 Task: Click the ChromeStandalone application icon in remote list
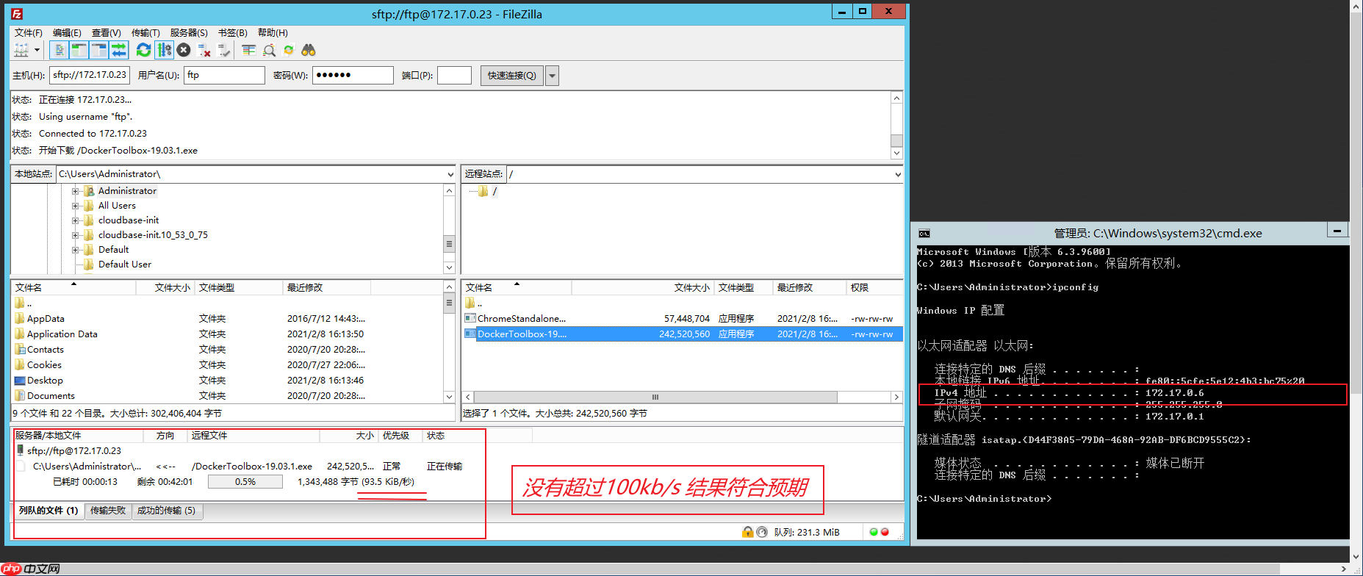(470, 318)
